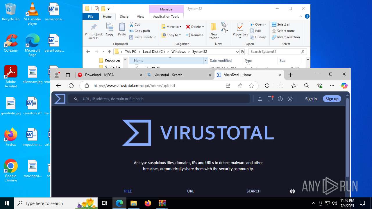This screenshot has width=372, height=209.
Task: Collapse the Explorer ribbon chevron
Action: [301, 17]
